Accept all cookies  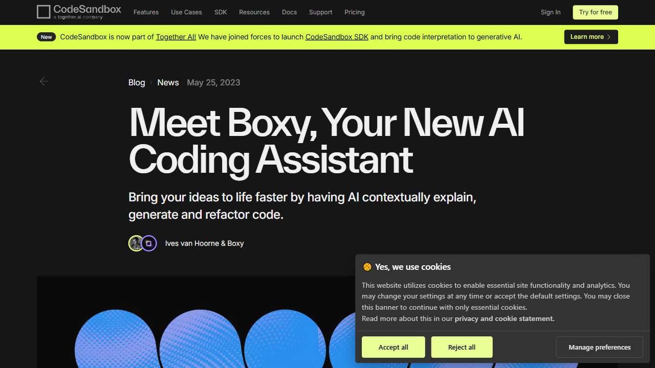[x=393, y=347]
